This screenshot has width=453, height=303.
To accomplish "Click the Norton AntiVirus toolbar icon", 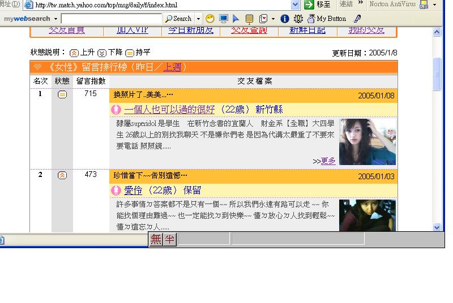I will tap(424, 5).
